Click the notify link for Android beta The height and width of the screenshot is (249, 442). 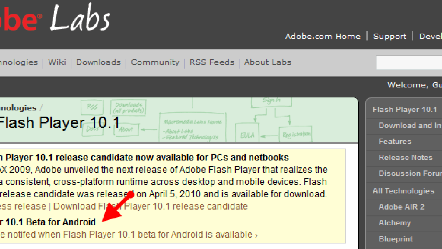tap(129, 234)
